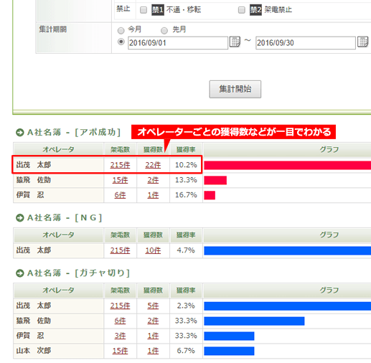Click 獲得率 column header in アポ成功 table
This screenshot has height=363, width=371.
[186, 150]
